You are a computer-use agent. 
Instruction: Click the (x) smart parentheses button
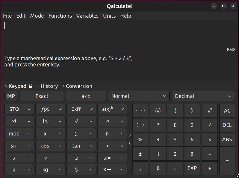pos(158,110)
